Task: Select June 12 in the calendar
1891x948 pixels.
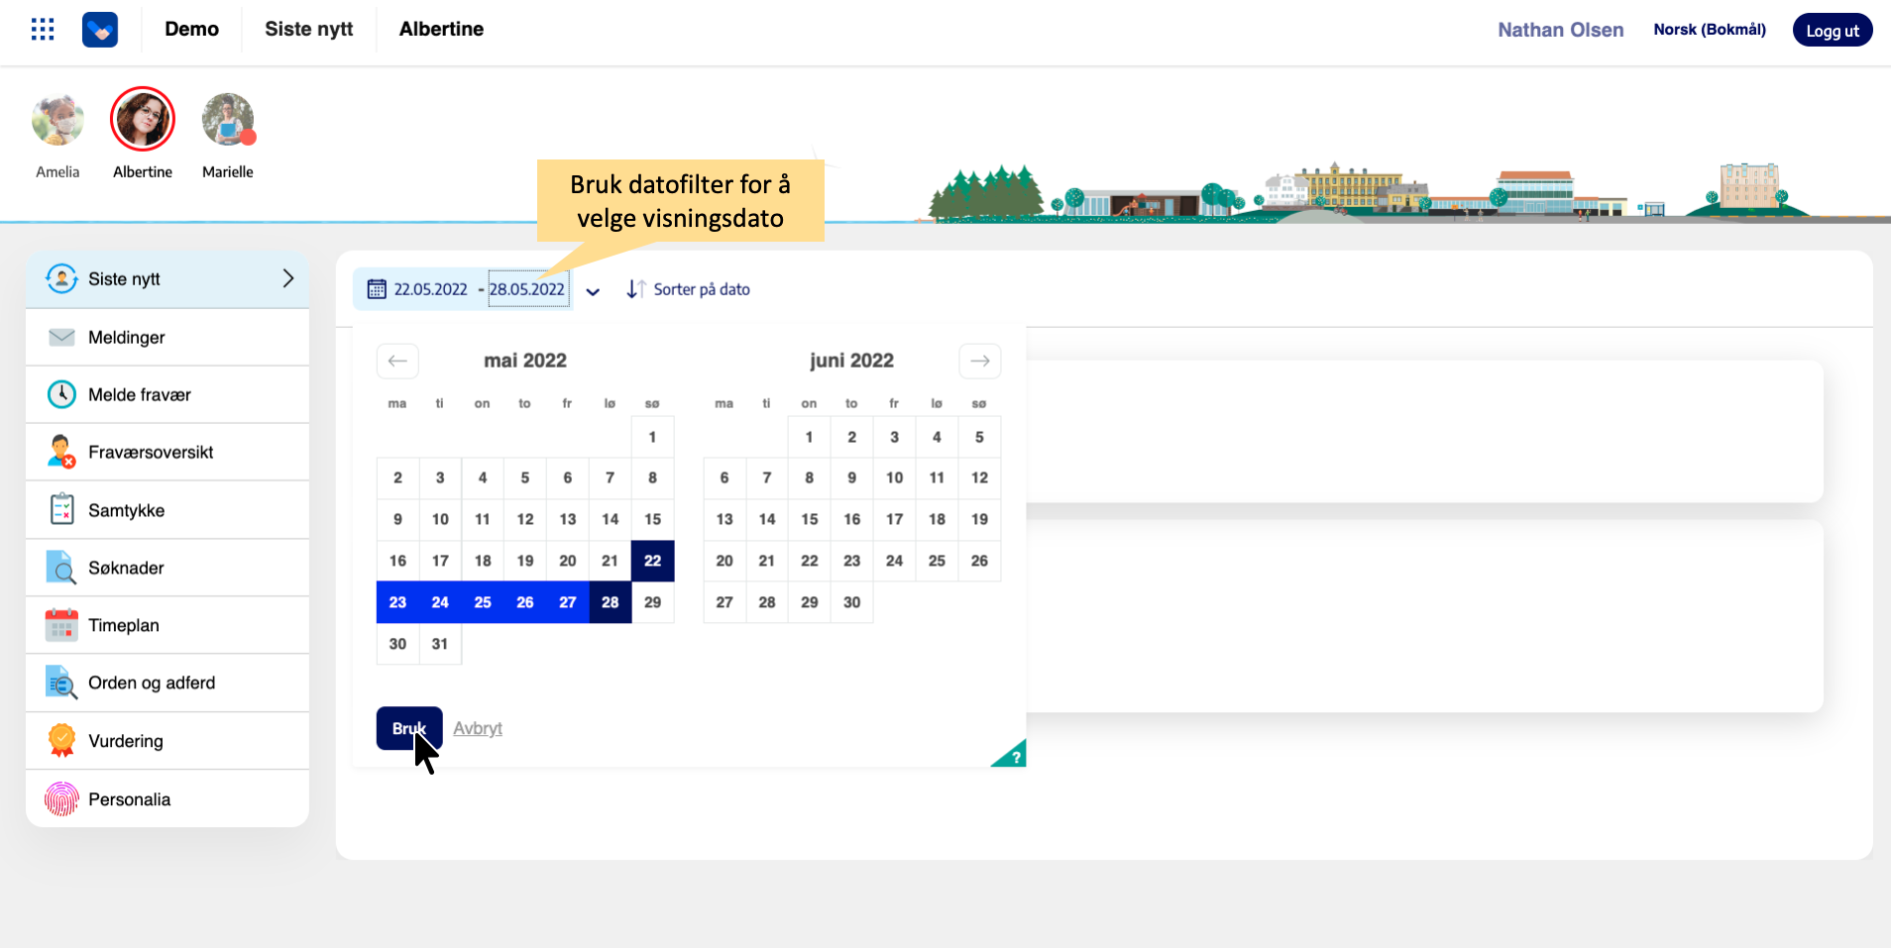Action: (979, 477)
